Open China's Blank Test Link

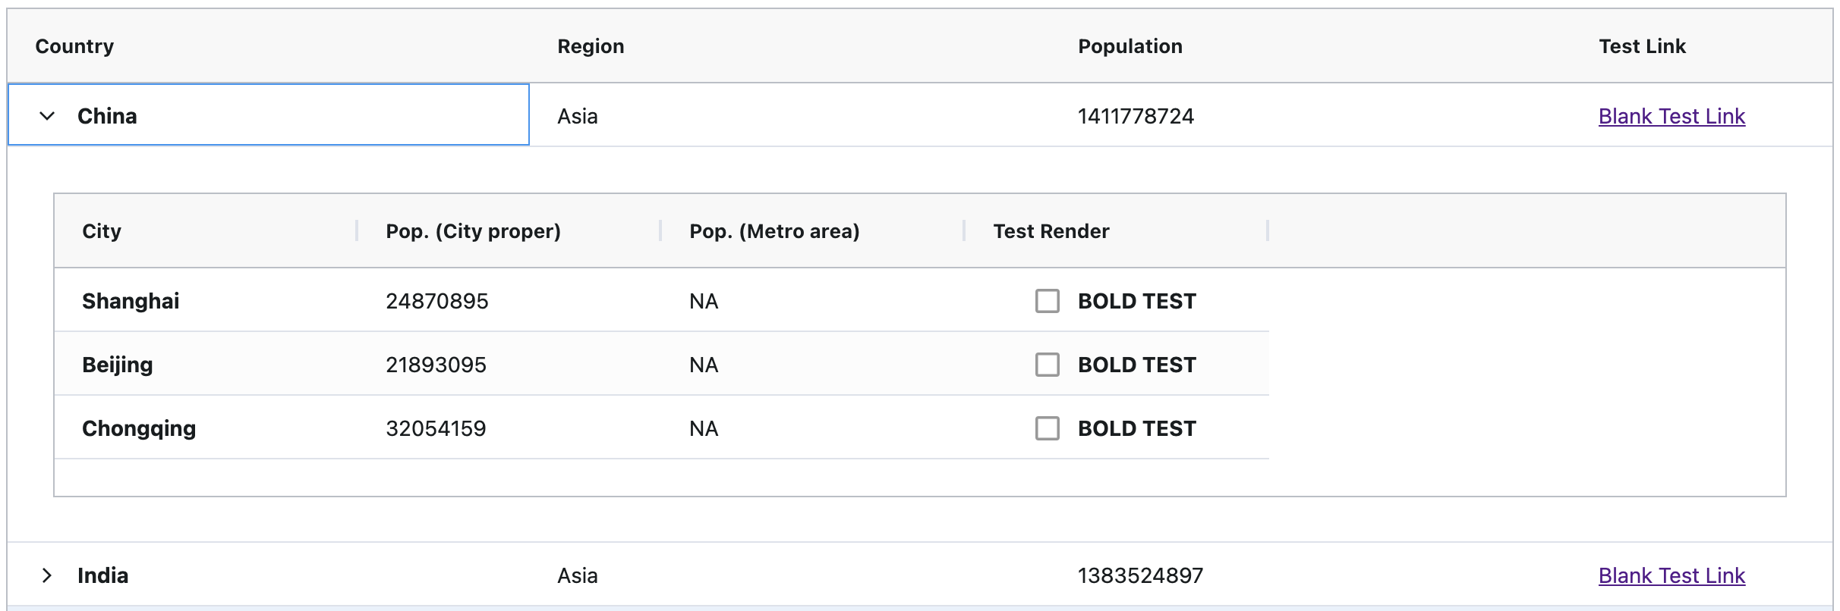[x=1671, y=116]
